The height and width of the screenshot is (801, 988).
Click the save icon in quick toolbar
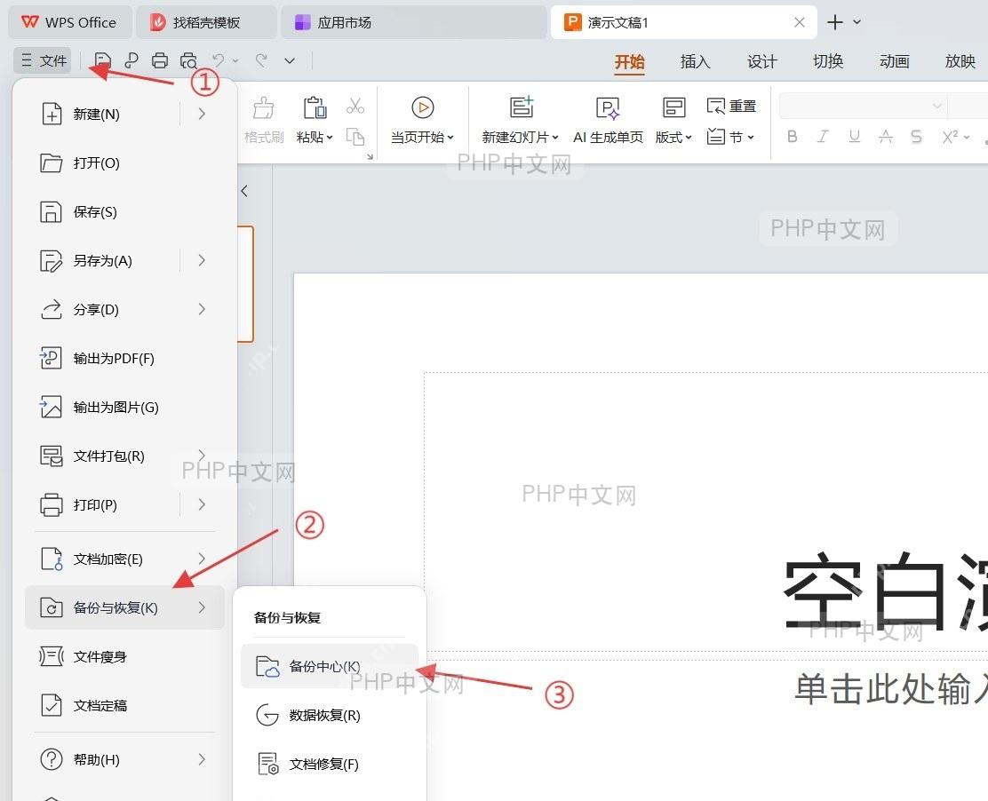point(103,60)
